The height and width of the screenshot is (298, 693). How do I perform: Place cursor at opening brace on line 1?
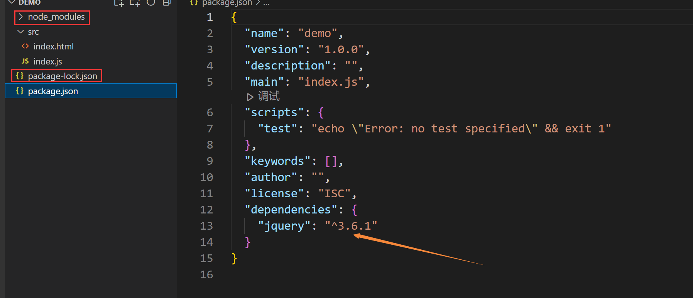point(234,17)
